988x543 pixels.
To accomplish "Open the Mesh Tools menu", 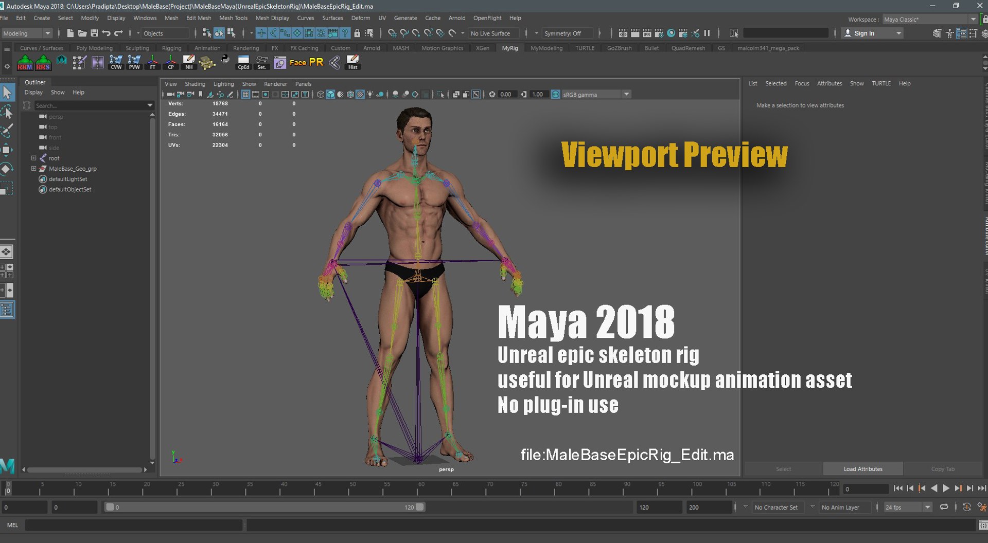I will pyautogui.click(x=233, y=18).
